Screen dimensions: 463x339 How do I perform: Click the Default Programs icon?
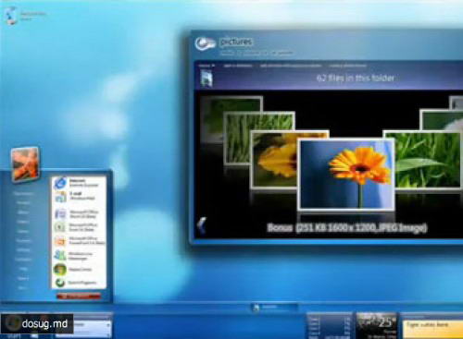60,283
